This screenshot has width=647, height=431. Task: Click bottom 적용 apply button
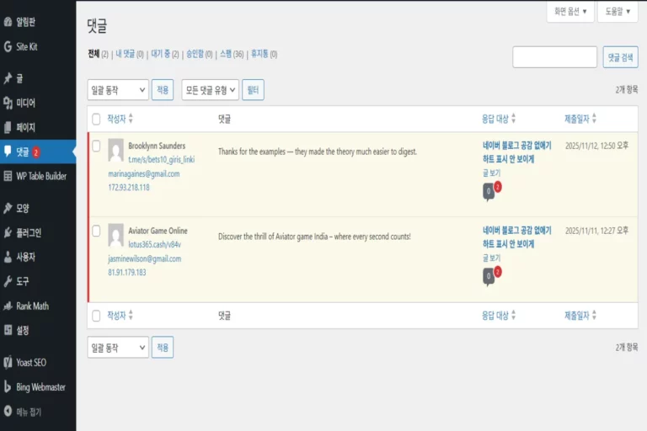point(163,348)
